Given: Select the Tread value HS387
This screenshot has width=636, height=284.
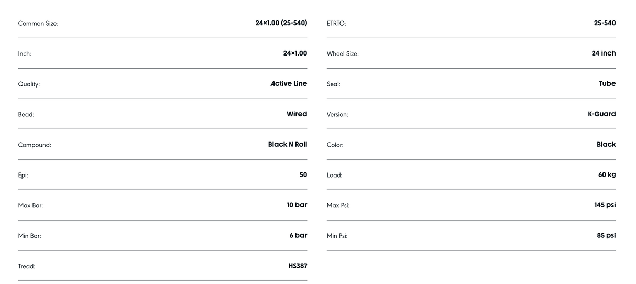Looking at the screenshot, I should click(298, 266).
